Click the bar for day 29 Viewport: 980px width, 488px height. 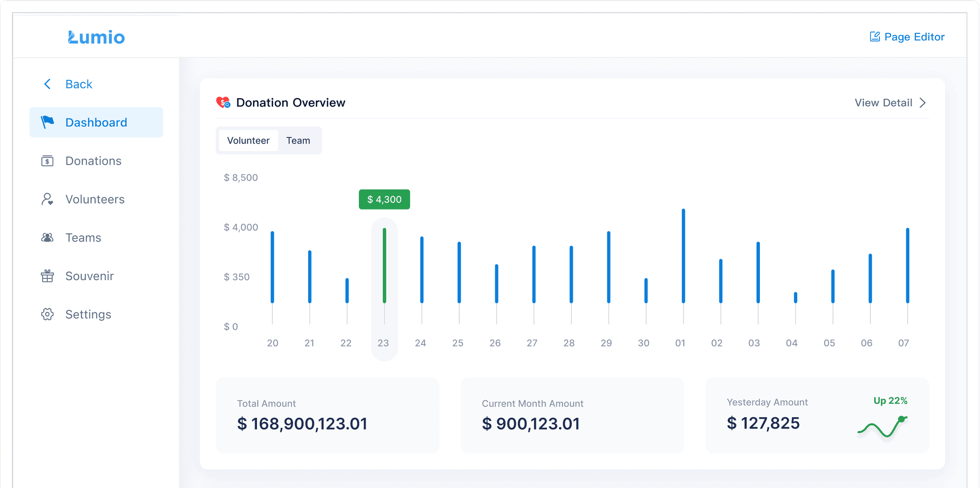609,267
